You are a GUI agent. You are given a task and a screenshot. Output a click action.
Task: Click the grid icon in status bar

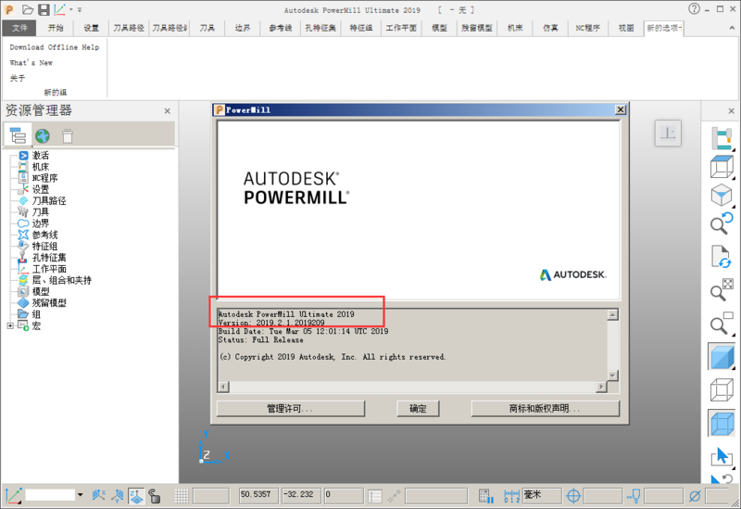click(182, 496)
